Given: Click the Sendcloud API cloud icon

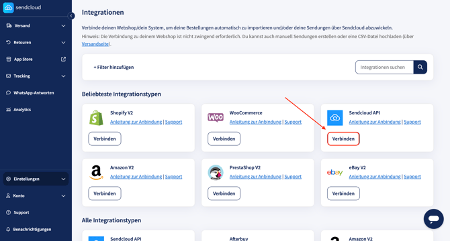Looking at the screenshot, I should click(x=335, y=118).
